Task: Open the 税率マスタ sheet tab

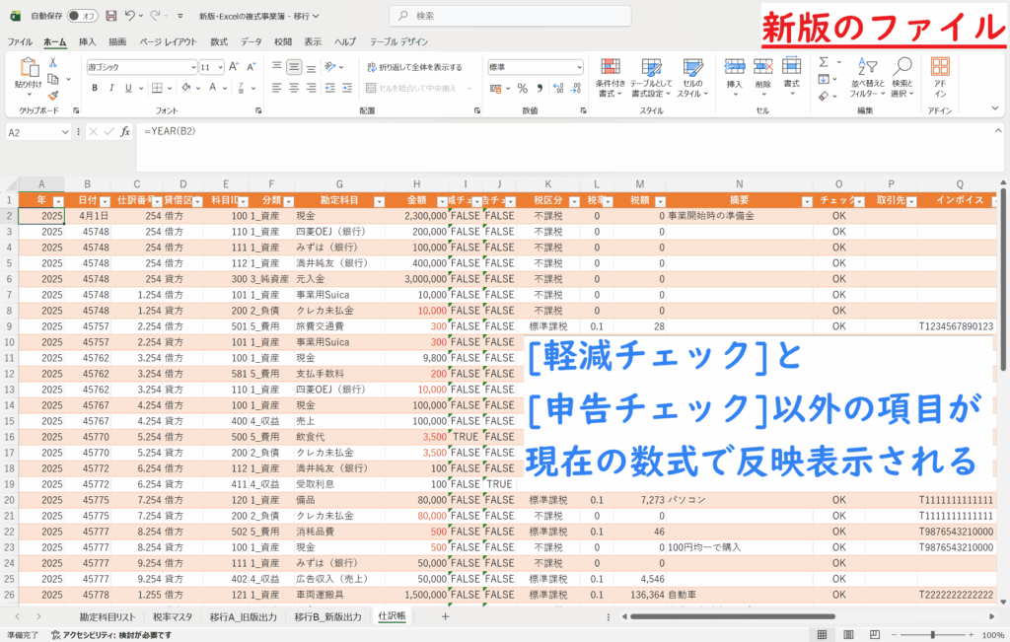Action: (x=174, y=616)
